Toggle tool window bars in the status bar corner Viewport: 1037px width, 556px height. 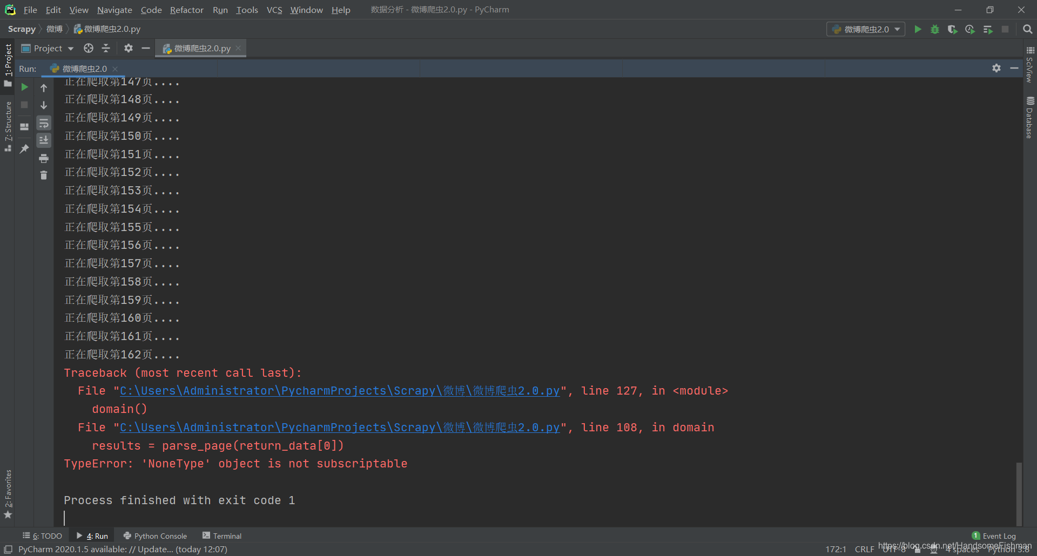[8, 549]
